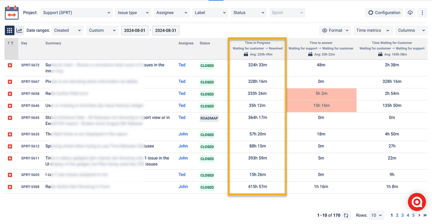Click the bug icon for SPRT-5658
Viewport: 432px width, 224px height.
click(10, 94)
